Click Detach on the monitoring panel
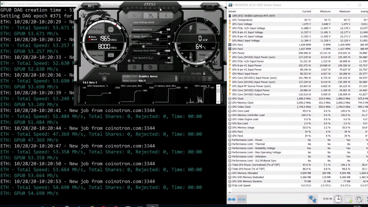Screen dimensions: 368x207 (x=149, y=83)
